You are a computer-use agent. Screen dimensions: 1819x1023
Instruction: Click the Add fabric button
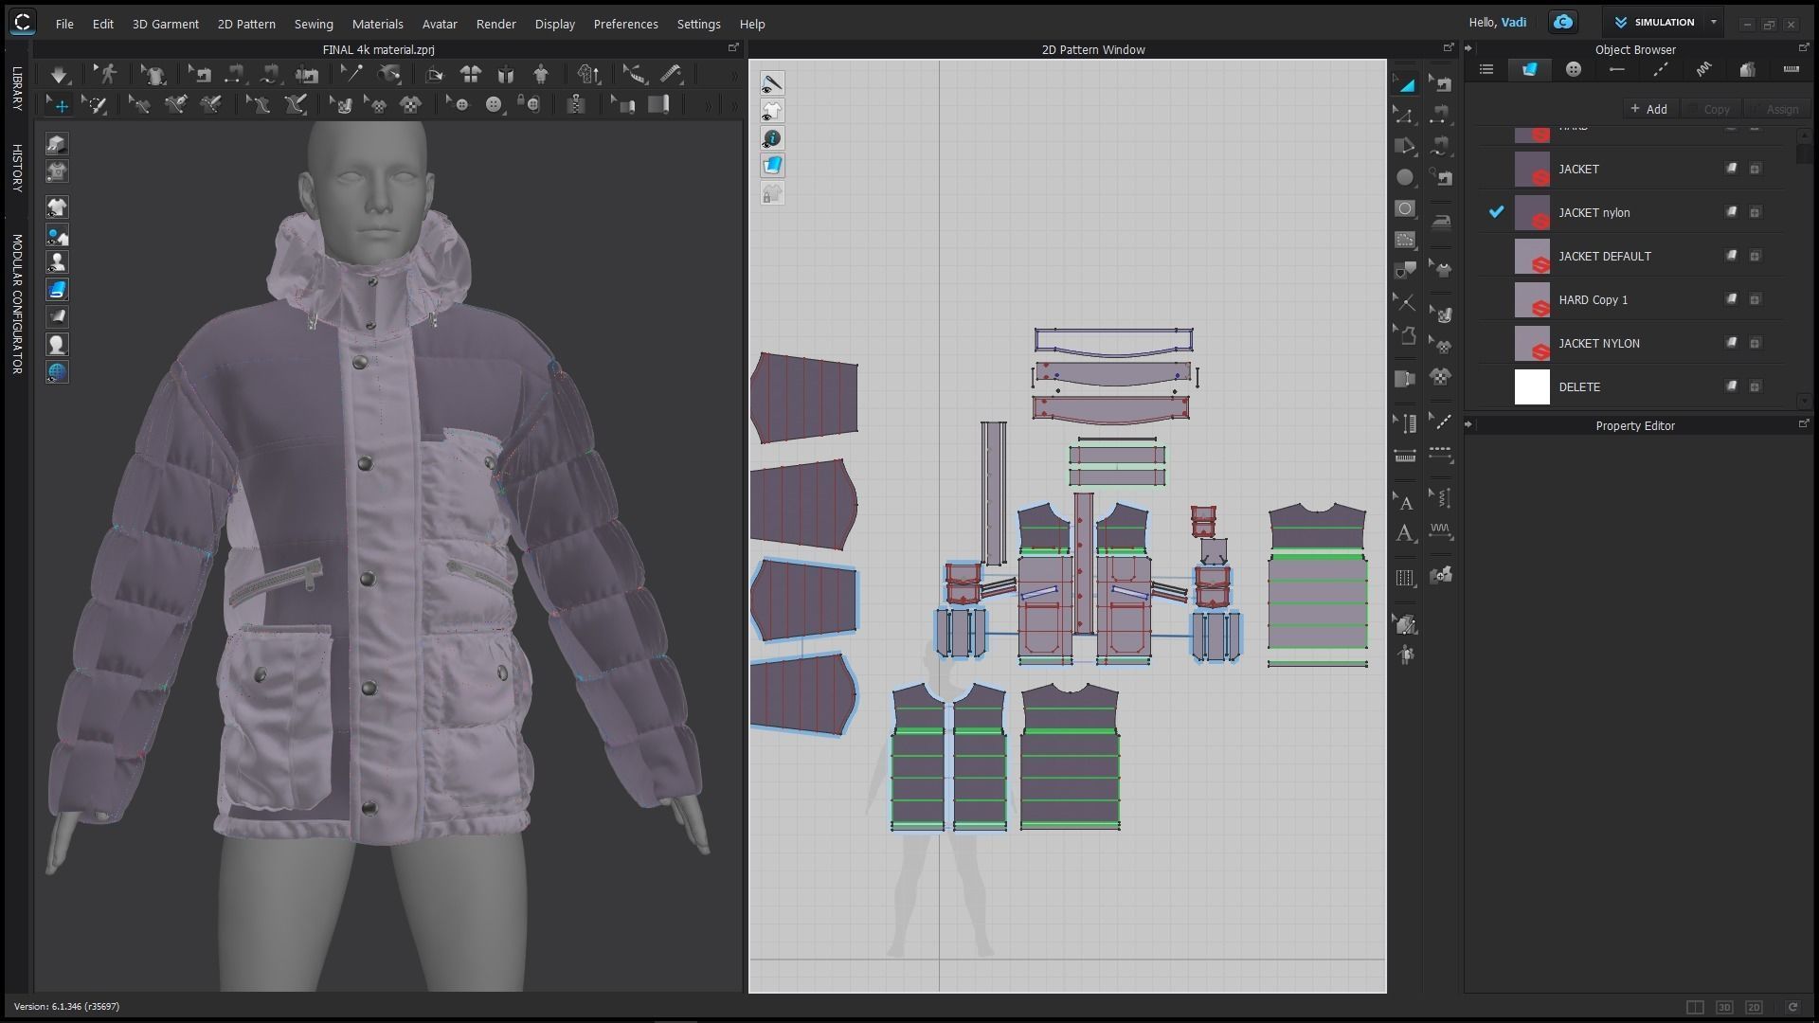click(1649, 109)
